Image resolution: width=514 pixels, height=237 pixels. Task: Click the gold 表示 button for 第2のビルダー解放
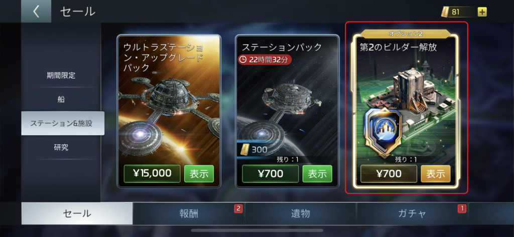pos(436,174)
